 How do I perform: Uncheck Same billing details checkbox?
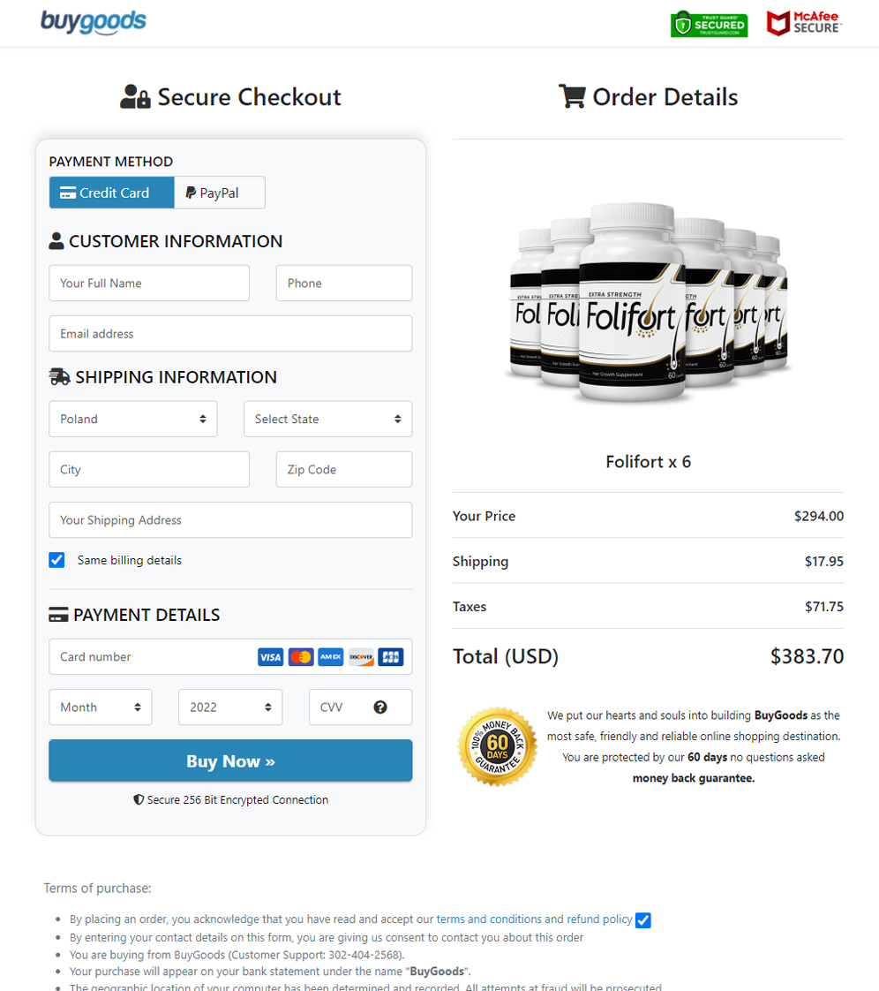pos(57,560)
